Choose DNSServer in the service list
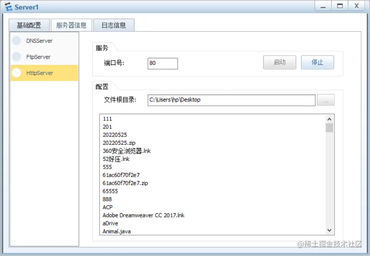 [44, 41]
